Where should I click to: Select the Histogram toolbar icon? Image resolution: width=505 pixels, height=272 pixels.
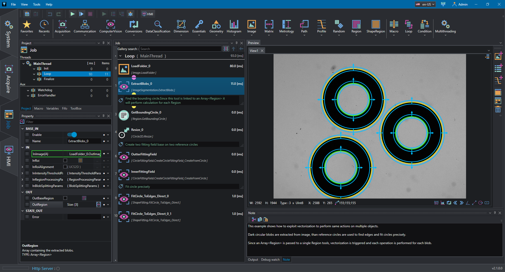coord(234,27)
